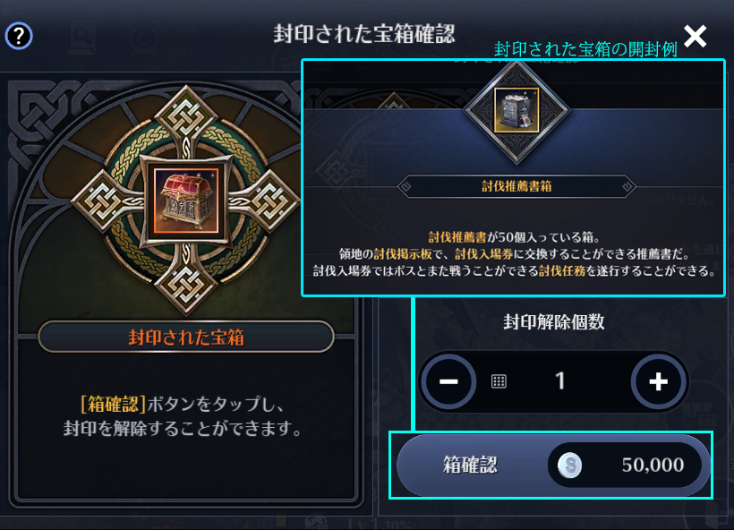
Task: Click the 50,000 cost amount
Action: tap(653, 465)
